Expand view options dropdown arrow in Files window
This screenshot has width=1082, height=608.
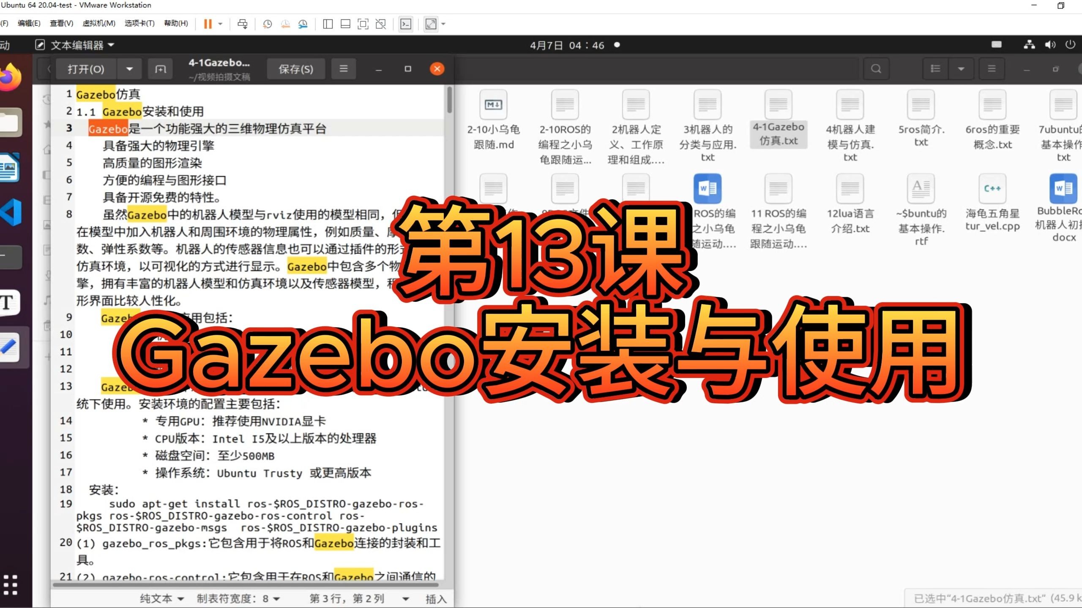click(961, 69)
